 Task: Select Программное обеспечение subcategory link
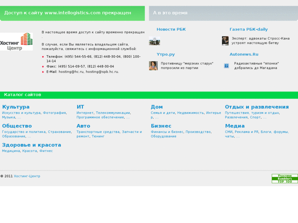pos(100,117)
